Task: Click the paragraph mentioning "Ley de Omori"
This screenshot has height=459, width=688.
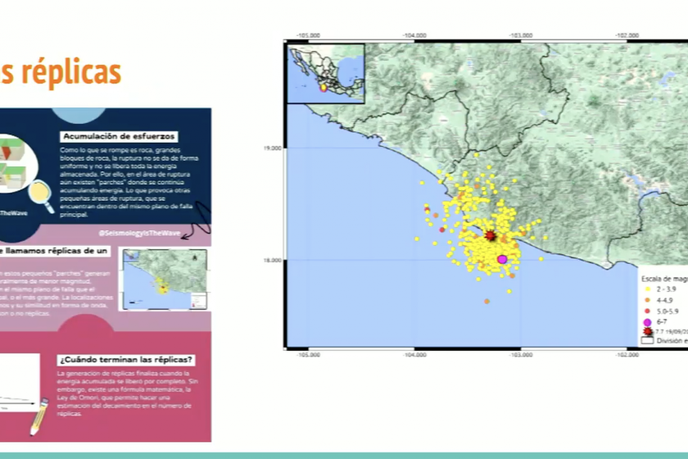Action: point(127,393)
